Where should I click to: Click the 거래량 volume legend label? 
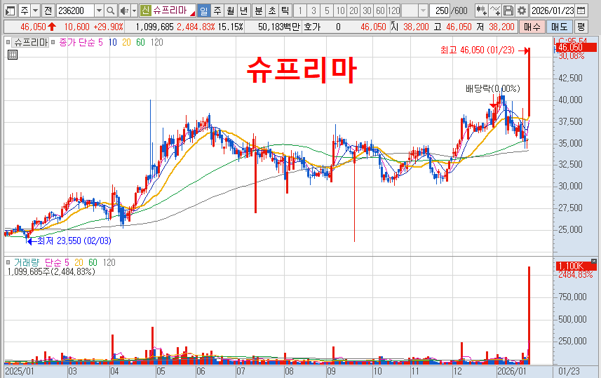click(27, 262)
